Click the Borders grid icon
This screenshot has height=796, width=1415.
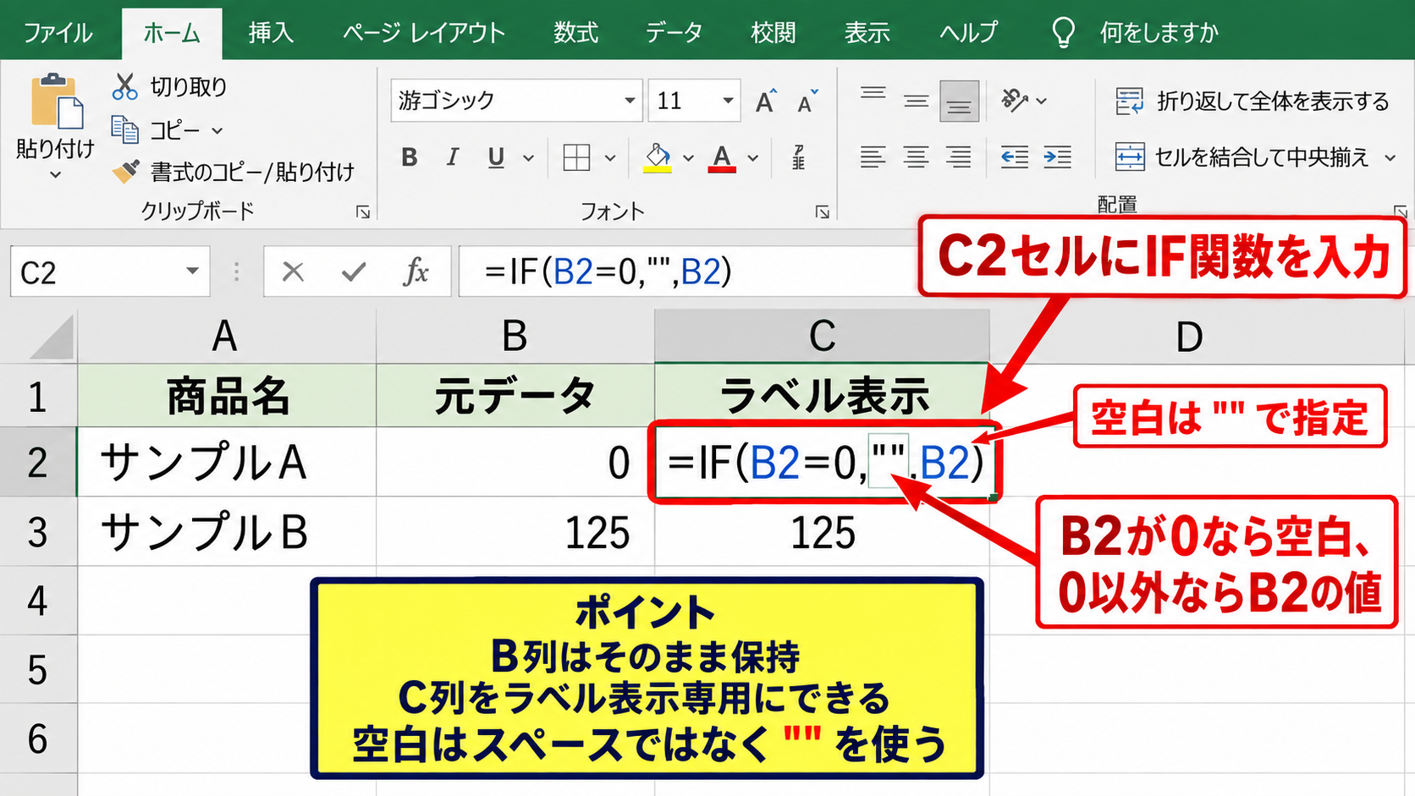[576, 157]
